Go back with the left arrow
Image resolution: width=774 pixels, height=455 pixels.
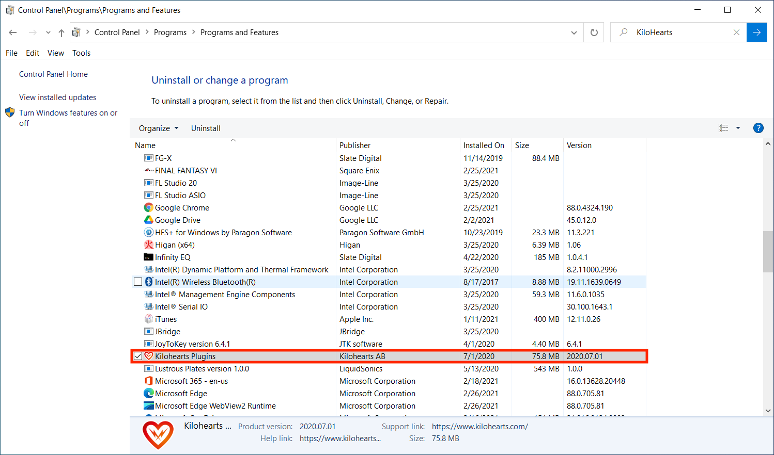pyautogui.click(x=13, y=32)
